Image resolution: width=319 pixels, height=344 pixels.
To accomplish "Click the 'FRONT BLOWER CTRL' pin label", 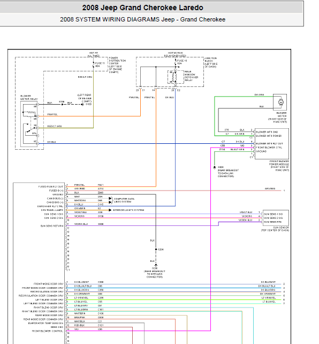I will pyautogui.click(x=269, y=148).
